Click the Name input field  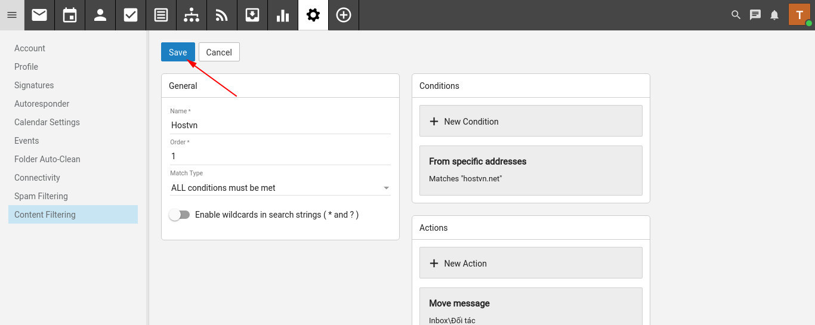pyautogui.click(x=280, y=125)
